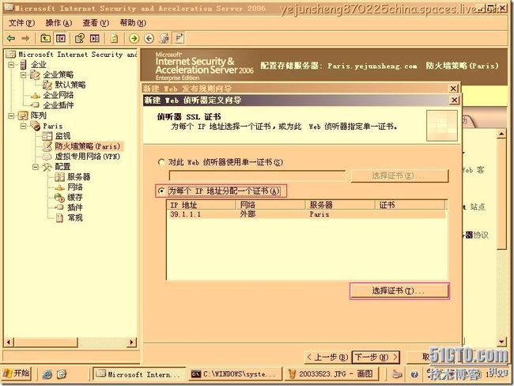The height and width of the screenshot is (386, 514).
Task: Select the 39.1.1.1 IP row
Action: 306,214
